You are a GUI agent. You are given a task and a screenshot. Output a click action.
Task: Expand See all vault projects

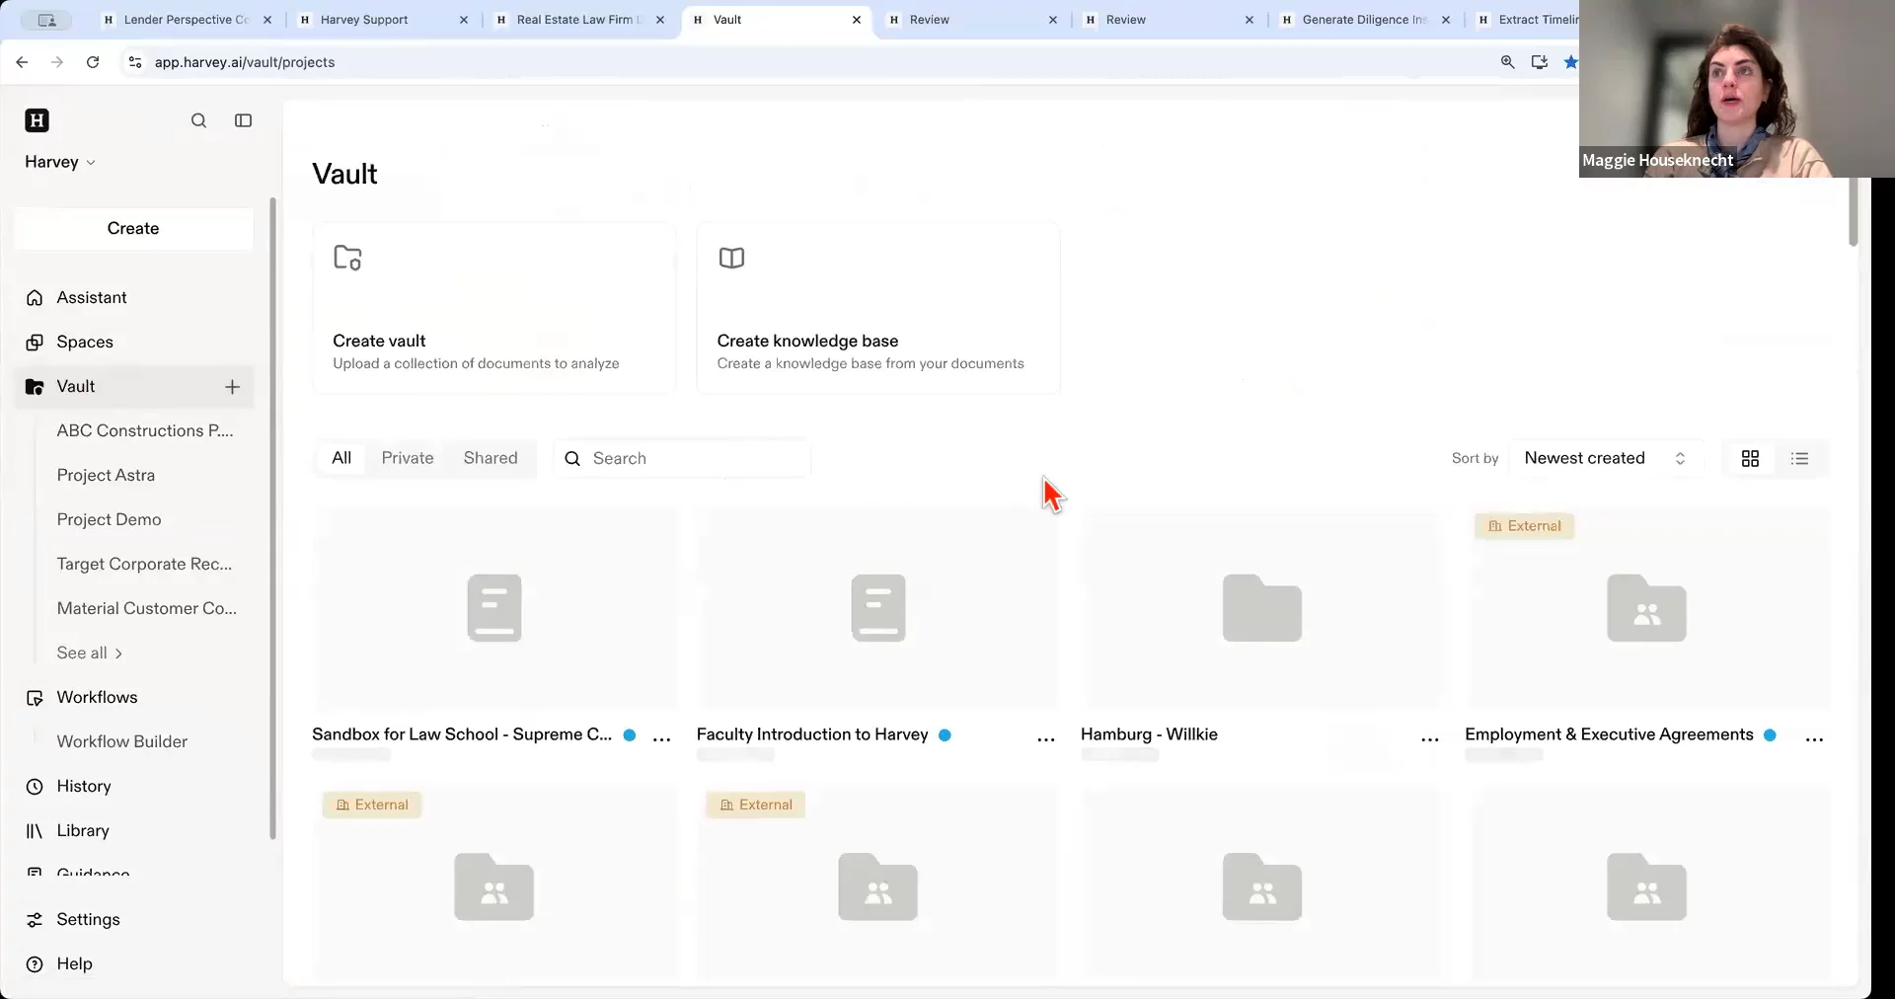click(89, 653)
